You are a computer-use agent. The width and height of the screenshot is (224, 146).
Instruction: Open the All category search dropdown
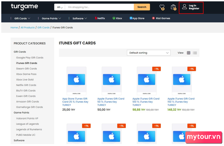[60, 7]
